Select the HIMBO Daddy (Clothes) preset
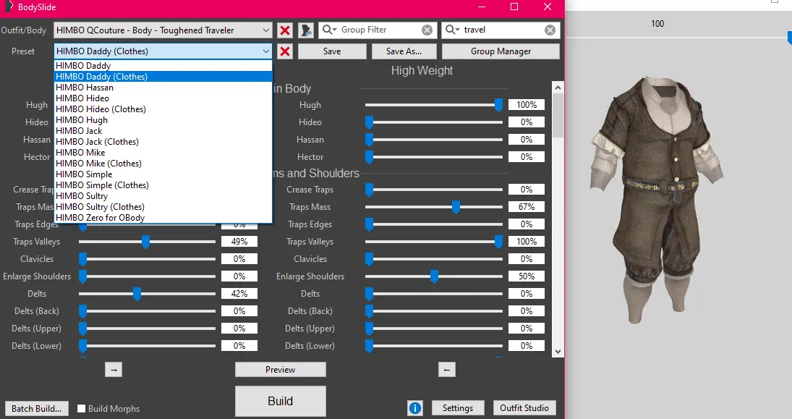 (x=163, y=76)
